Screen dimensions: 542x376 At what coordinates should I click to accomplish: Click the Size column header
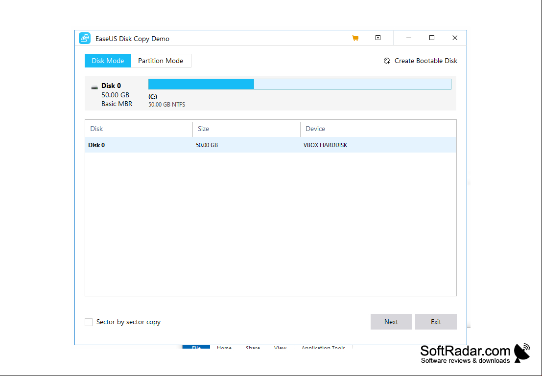[203, 129]
